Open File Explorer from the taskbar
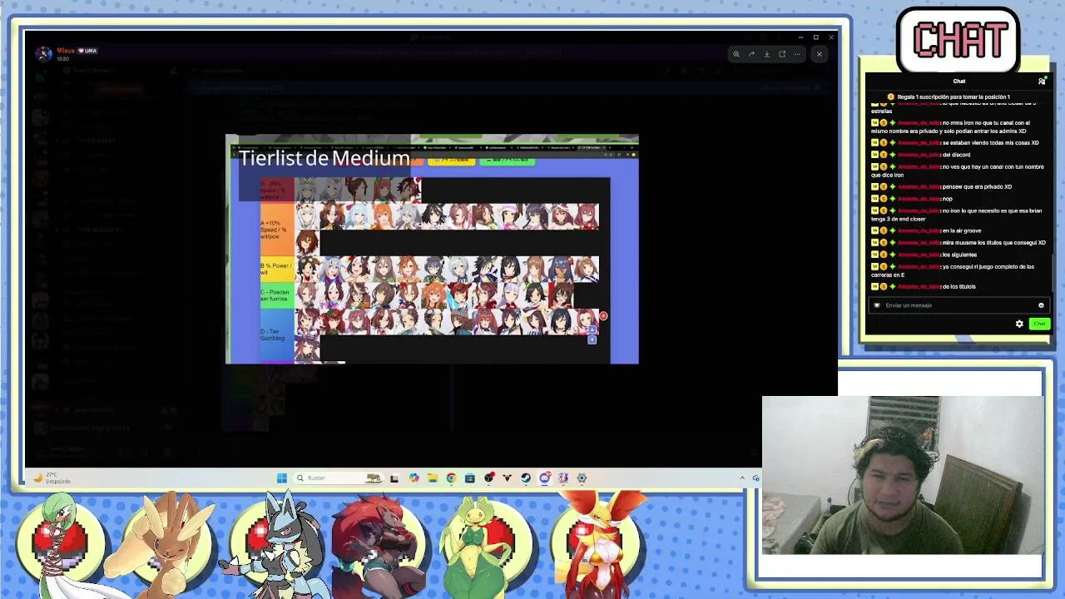1065x599 pixels. [x=433, y=478]
